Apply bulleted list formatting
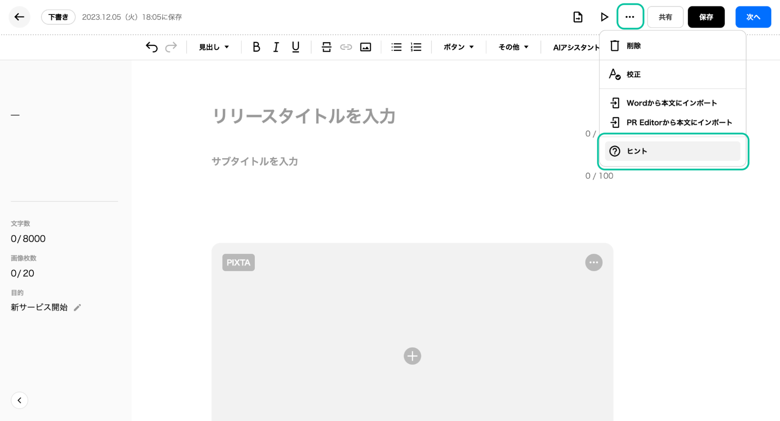 pyautogui.click(x=396, y=47)
